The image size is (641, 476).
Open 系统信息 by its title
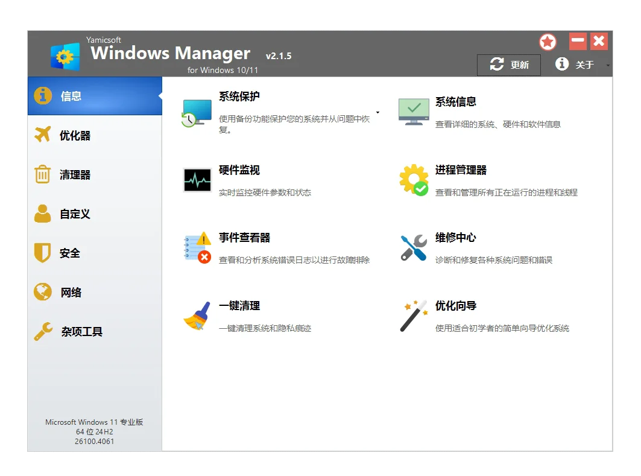455,102
